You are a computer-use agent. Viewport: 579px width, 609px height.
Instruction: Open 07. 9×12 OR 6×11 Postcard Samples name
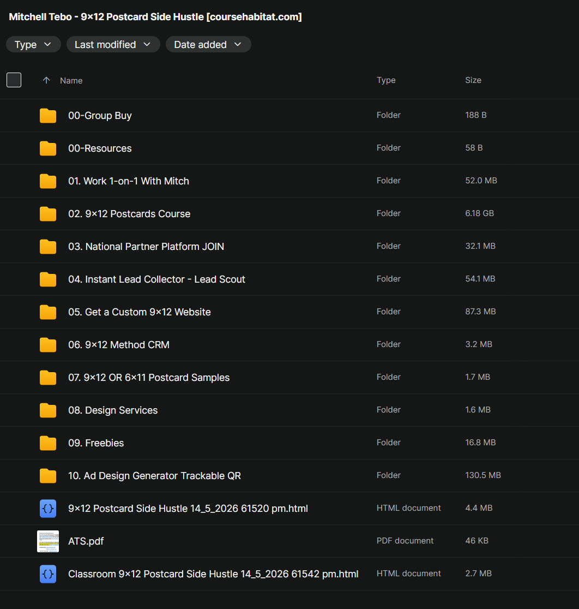coord(149,378)
